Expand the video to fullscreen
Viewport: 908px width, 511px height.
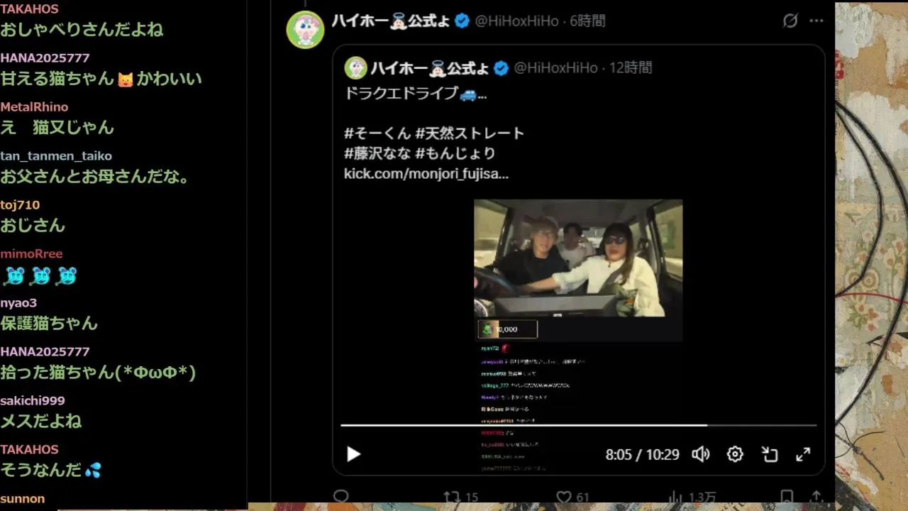click(803, 454)
